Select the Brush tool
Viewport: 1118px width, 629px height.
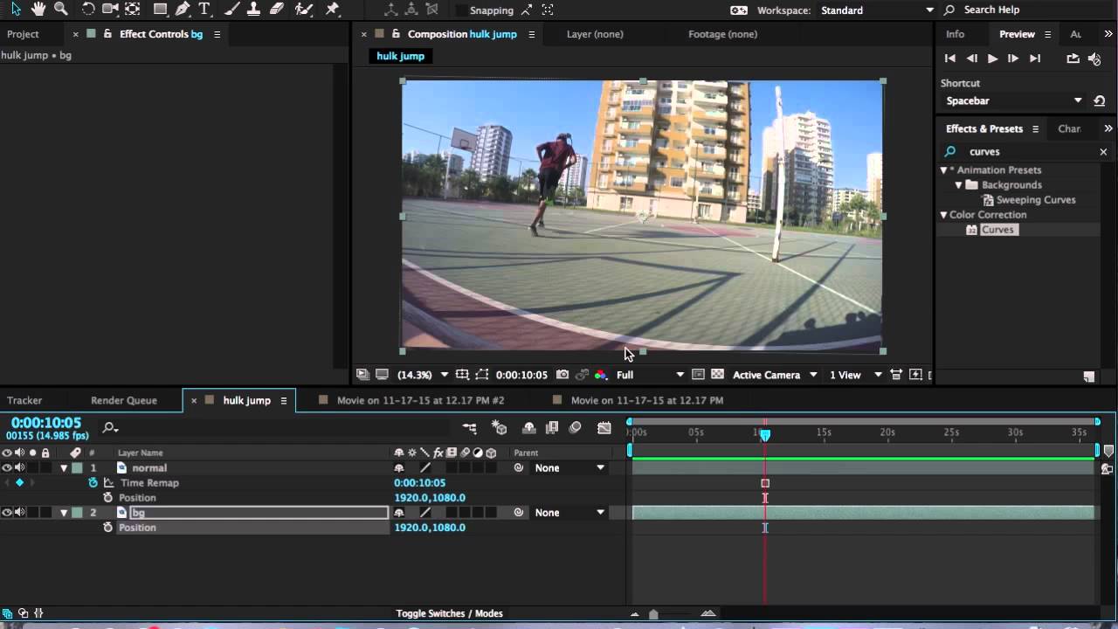tap(231, 10)
